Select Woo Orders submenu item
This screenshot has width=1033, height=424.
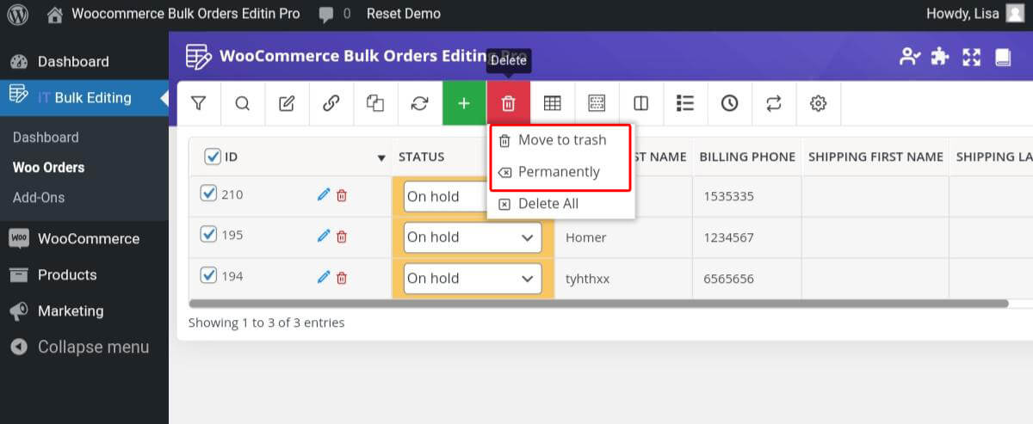point(48,168)
